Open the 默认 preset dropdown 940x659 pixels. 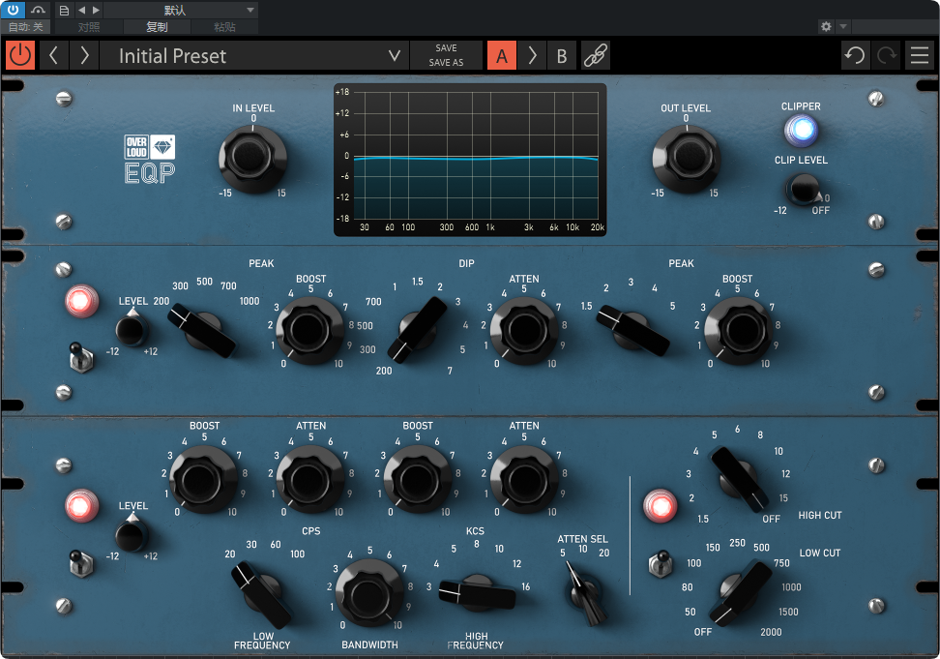(x=181, y=11)
